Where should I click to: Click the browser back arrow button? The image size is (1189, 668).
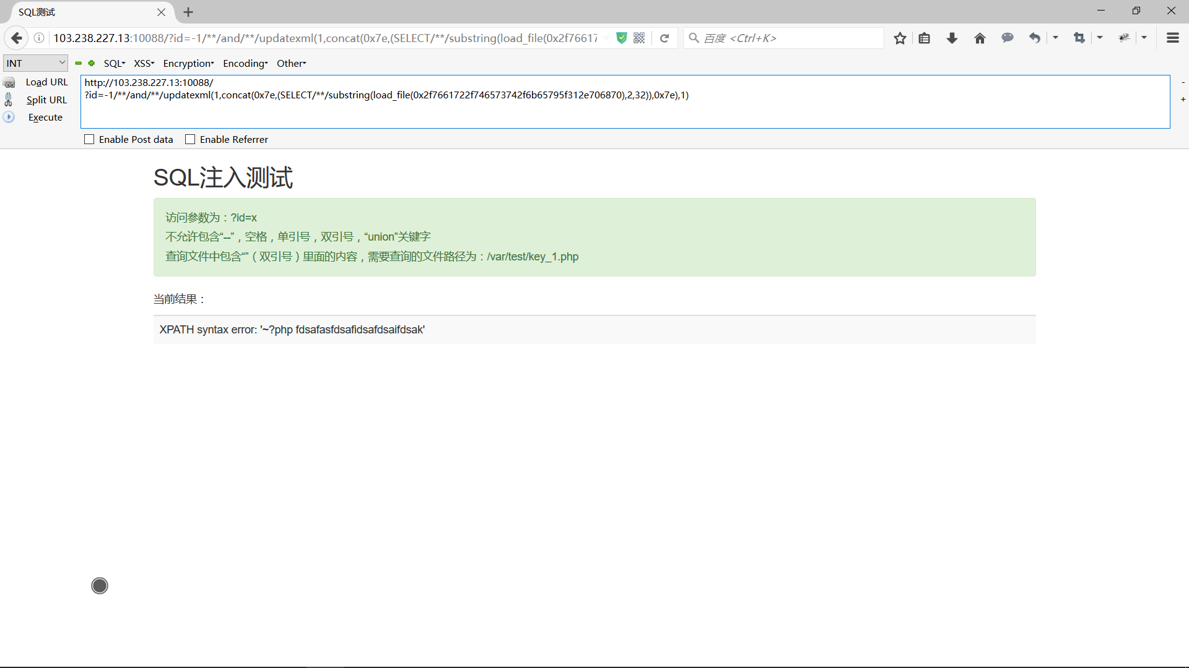click(17, 38)
